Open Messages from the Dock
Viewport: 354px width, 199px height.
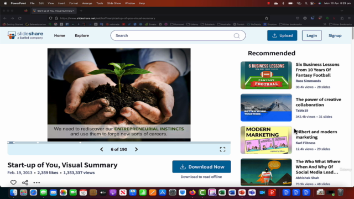point(43,192)
